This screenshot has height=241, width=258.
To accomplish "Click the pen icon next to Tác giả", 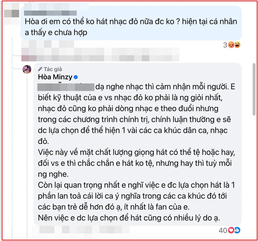I will (40, 69).
